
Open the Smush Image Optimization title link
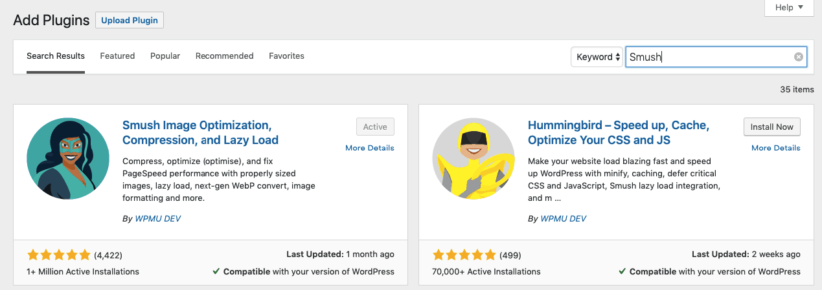(200, 132)
